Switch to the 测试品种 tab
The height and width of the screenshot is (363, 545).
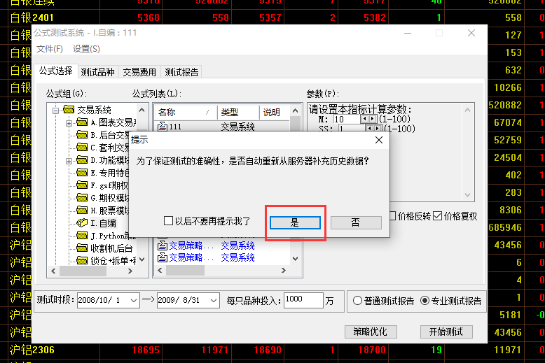pos(97,72)
